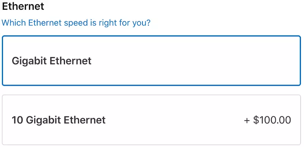Click the '10 Gigabit Ethernet' label text
This screenshot has width=304, height=147.
coord(59,120)
